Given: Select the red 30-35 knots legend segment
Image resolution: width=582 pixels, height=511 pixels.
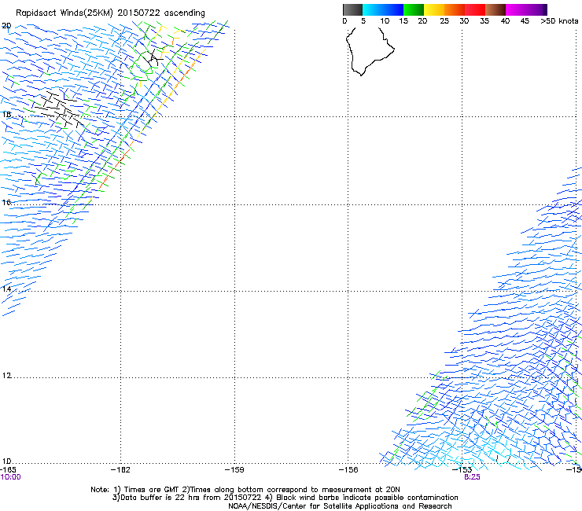Looking at the screenshot, I should pos(475,9).
